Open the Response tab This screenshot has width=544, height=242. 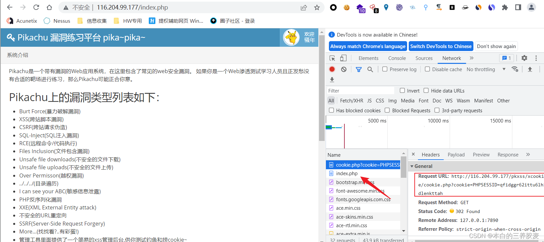[x=508, y=155]
